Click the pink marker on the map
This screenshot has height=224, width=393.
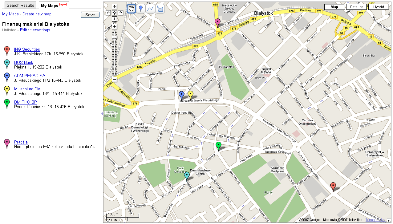tap(217, 23)
